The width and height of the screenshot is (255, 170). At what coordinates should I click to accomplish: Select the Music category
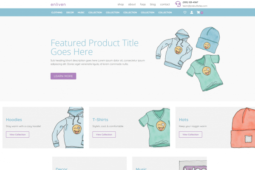[x=81, y=12]
